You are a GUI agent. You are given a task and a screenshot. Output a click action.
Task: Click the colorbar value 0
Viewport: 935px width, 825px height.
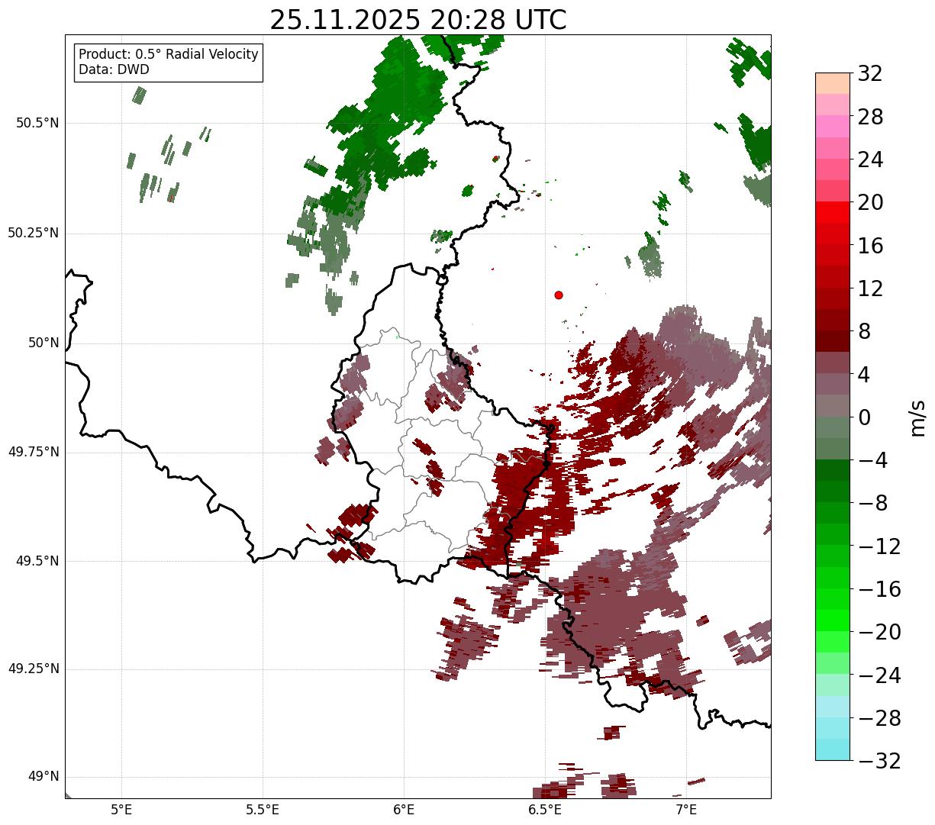pyautogui.click(x=864, y=417)
